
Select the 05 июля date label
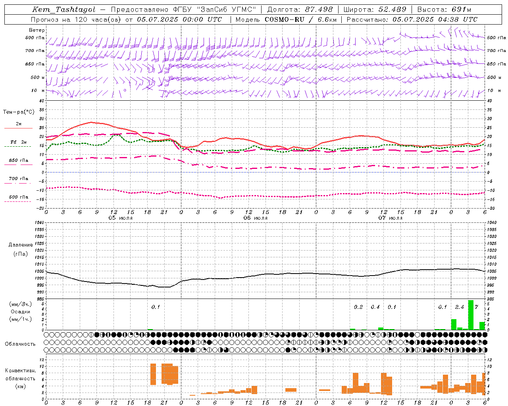click(x=121, y=218)
